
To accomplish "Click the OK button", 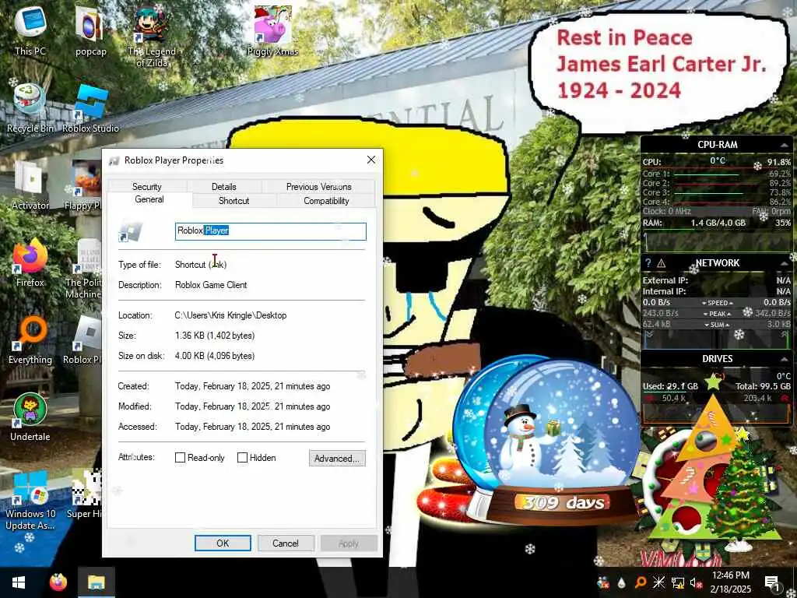I will tap(223, 543).
